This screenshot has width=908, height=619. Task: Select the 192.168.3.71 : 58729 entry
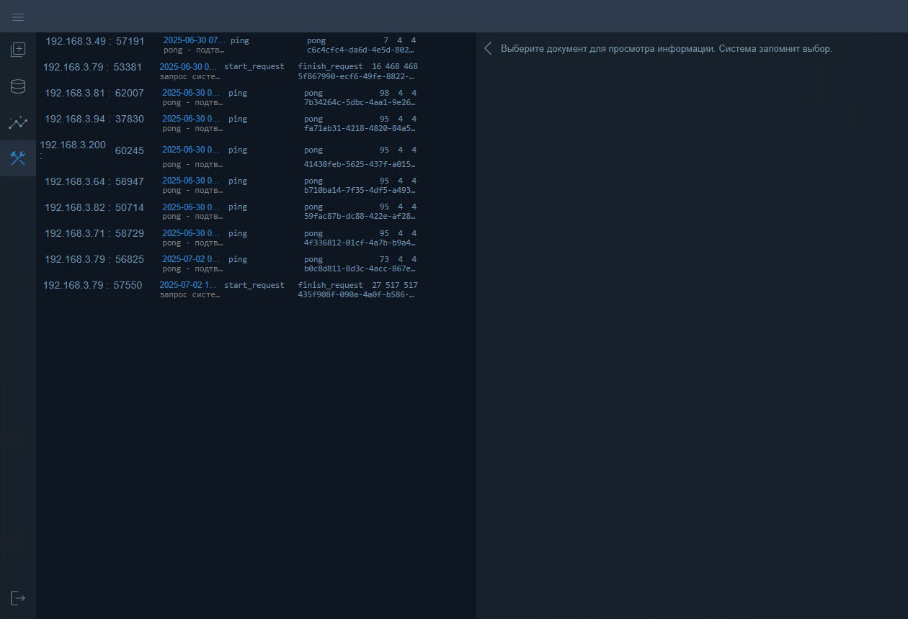[x=94, y=233]
